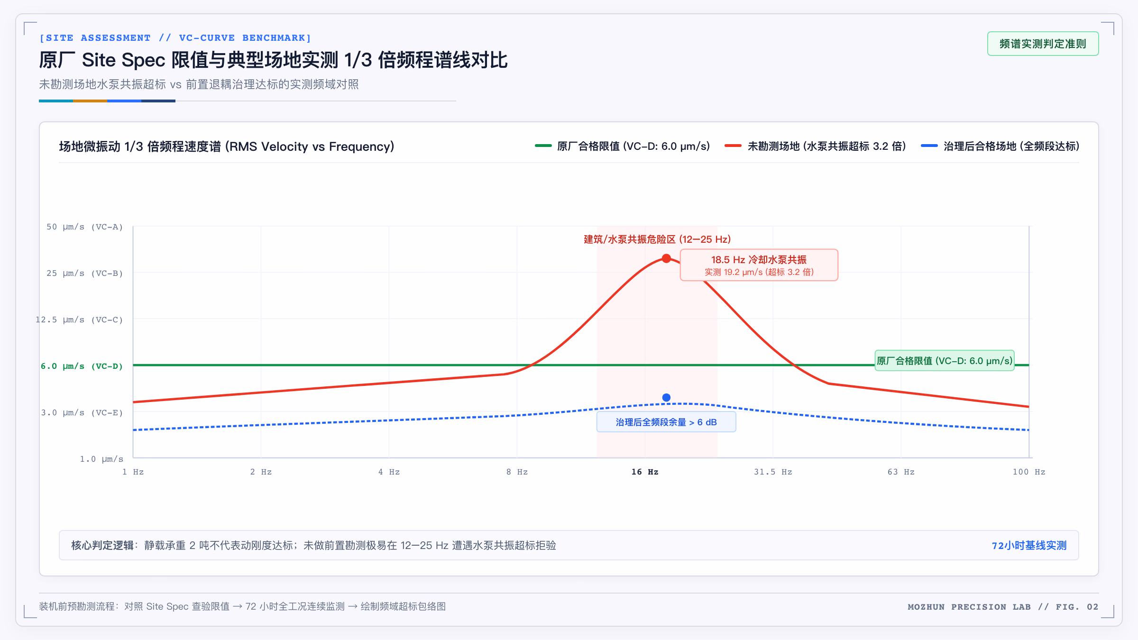Click the 治理后全频段余量 > 6 dB label

666,422
